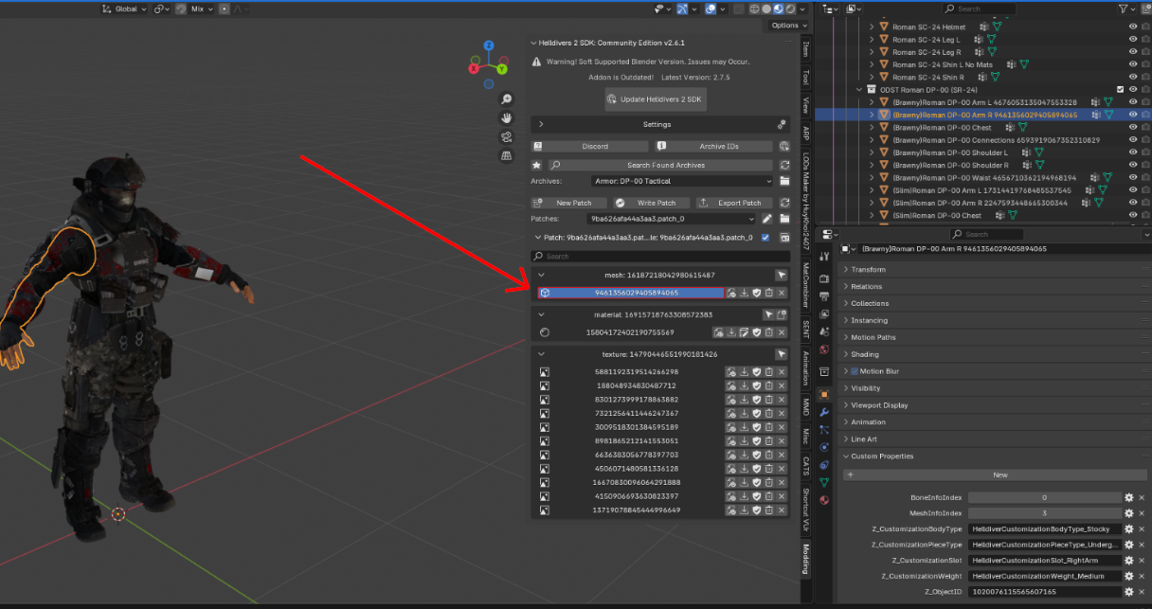Click the Write Patch button
This screenshot has height=609, width=1152.
650,203
